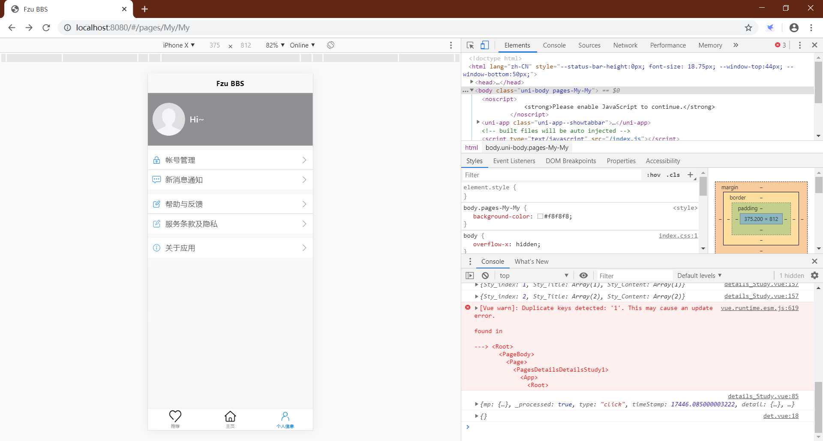Open 新消息通知 notifications row
This screenshot has height=441, width=823.
click(x=230, y=180)
